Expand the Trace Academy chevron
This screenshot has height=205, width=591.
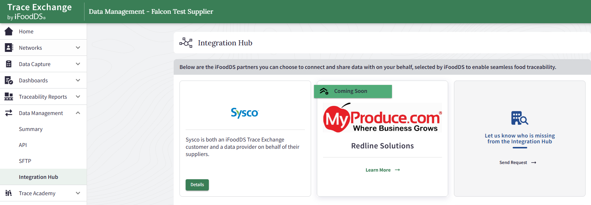tap(78, 193)
